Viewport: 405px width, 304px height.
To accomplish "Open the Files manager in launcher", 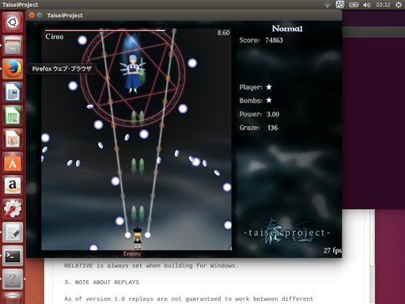I will pyautogui.click(x=13, y=45).
